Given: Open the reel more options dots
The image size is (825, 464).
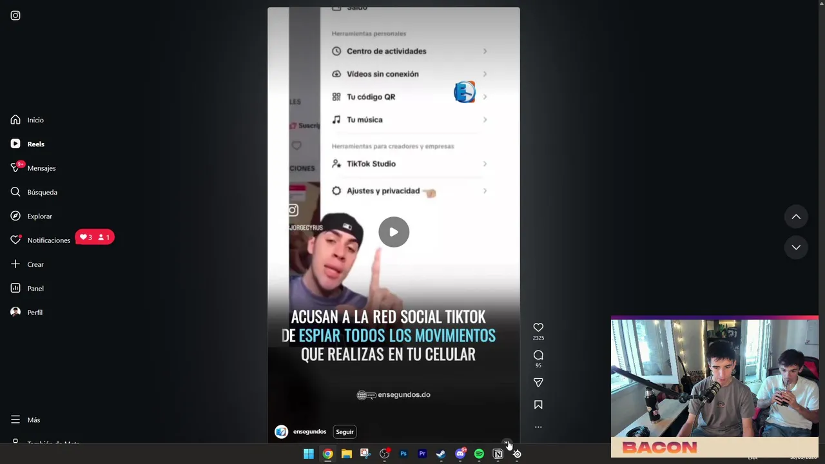Looking at the screenshot, I should pyautogui.click(x=538, y=427).
